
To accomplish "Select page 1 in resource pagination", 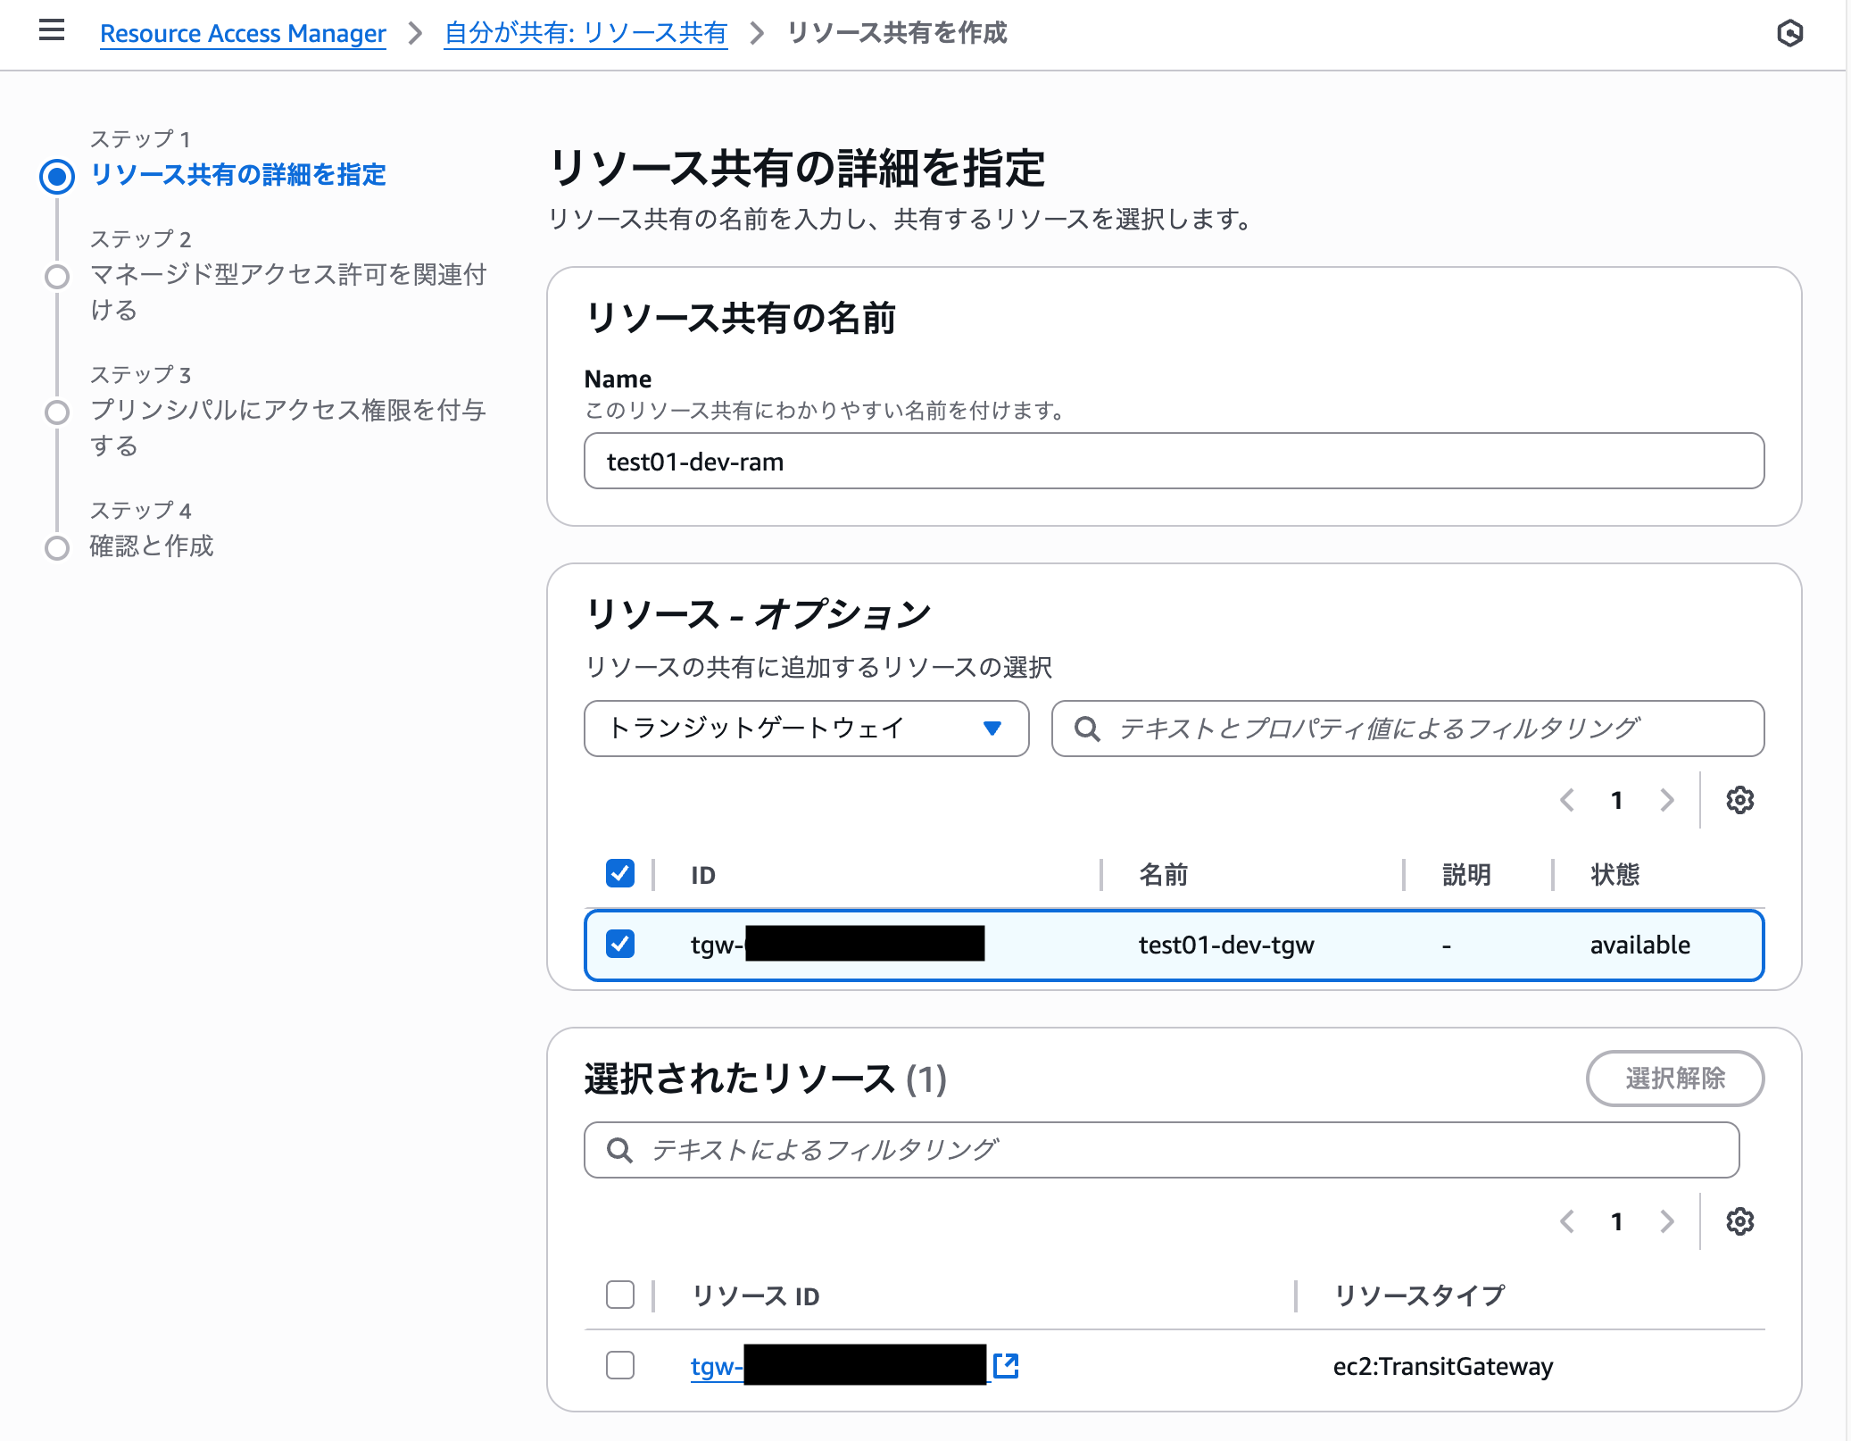I will tap(1616, 800).
